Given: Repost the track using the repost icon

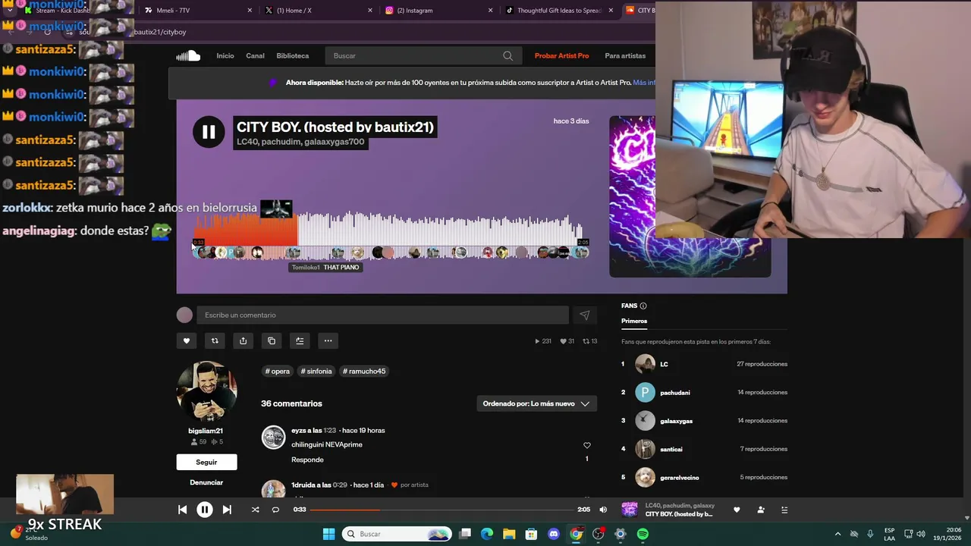Looking at the screenshot, I should click(215, 341).
